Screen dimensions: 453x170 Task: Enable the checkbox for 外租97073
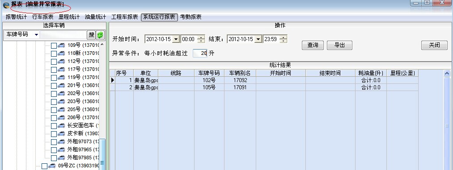pyautogui.click(x=54, y=142)
